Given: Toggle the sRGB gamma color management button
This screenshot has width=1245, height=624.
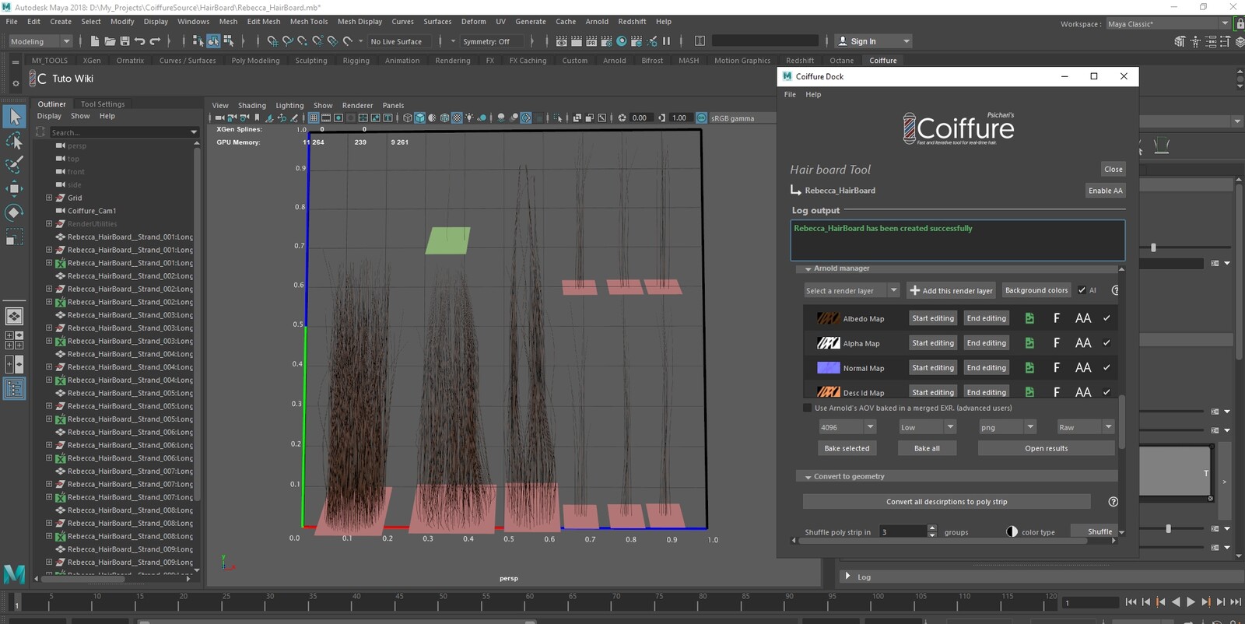Looking at the screenshot, I should tap(702, 118).
